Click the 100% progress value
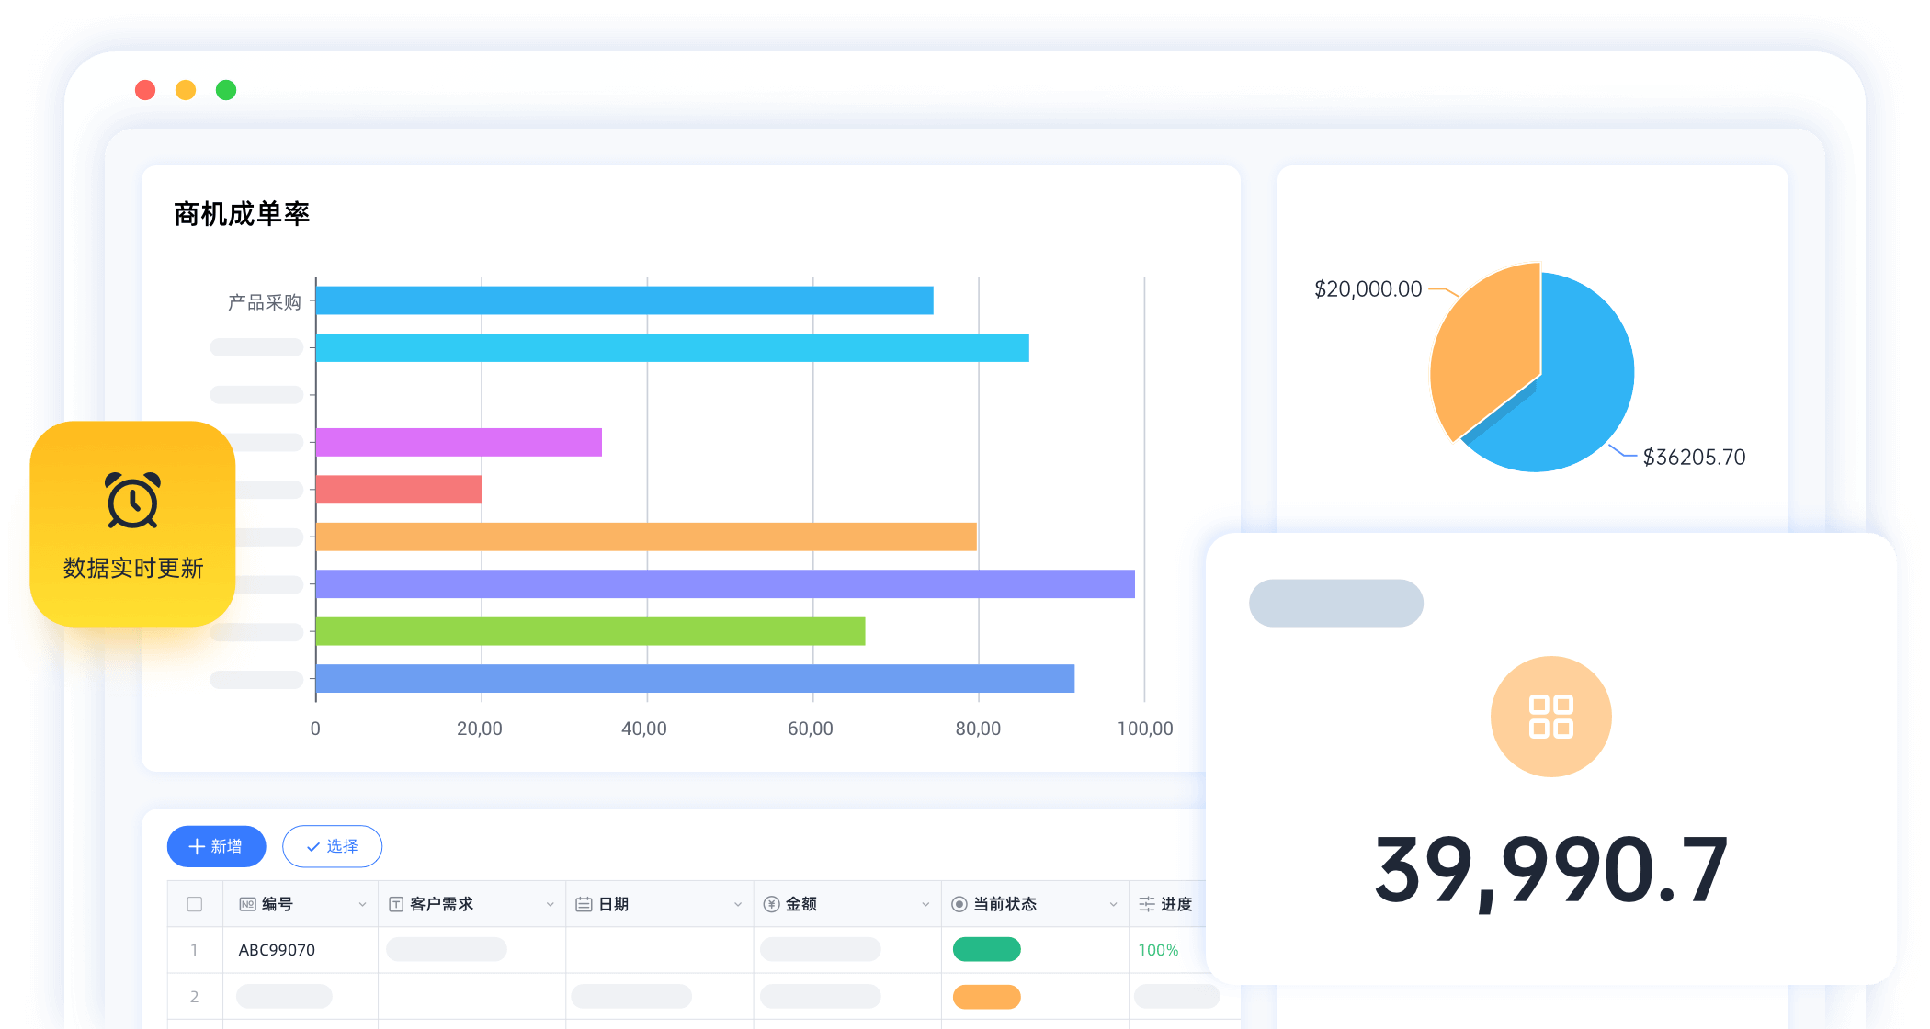This screenshot has width=1930, height=1029. 1158,950
